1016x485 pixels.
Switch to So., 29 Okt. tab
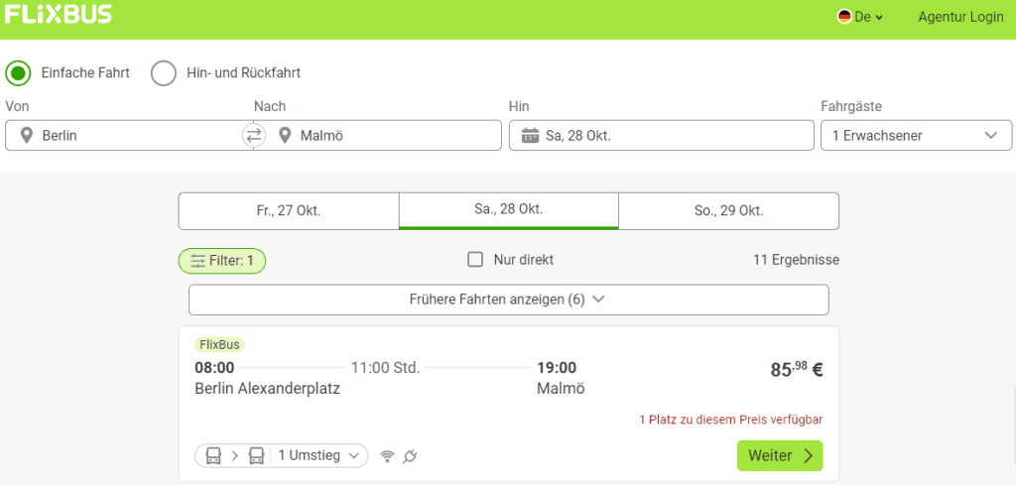(729, 211)
